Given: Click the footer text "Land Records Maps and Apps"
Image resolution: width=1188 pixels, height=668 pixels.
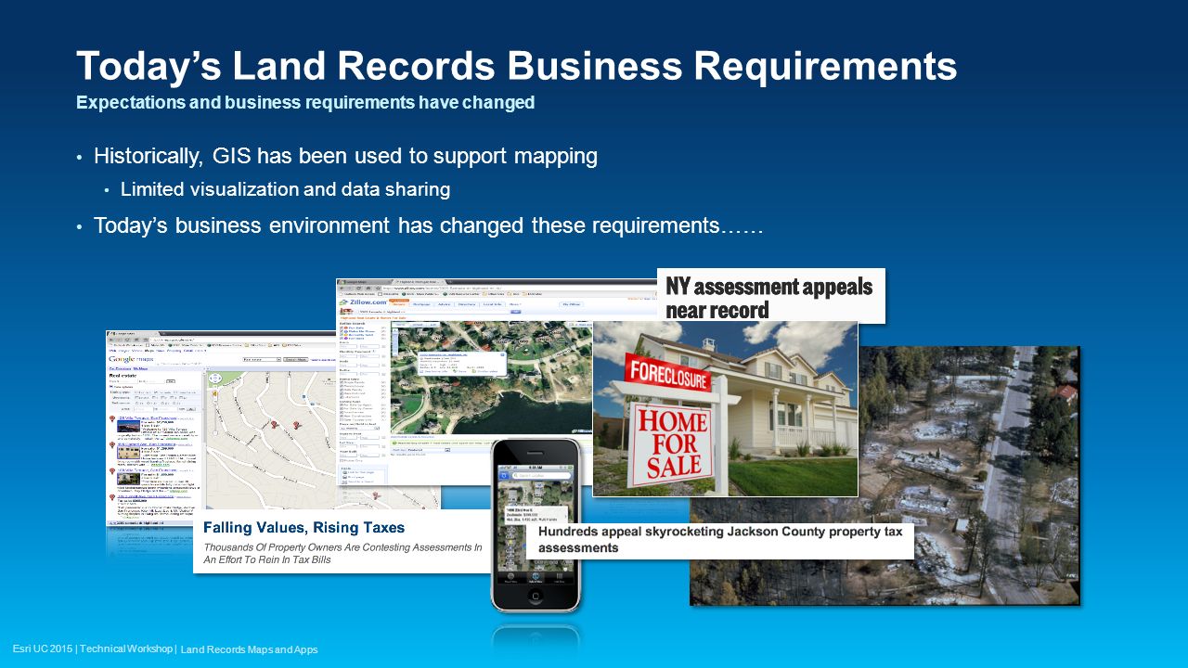Looking at the screenshot, I should (249, 649).
